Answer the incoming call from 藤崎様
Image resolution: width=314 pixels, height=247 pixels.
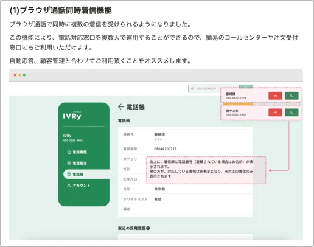coord(291,96)
